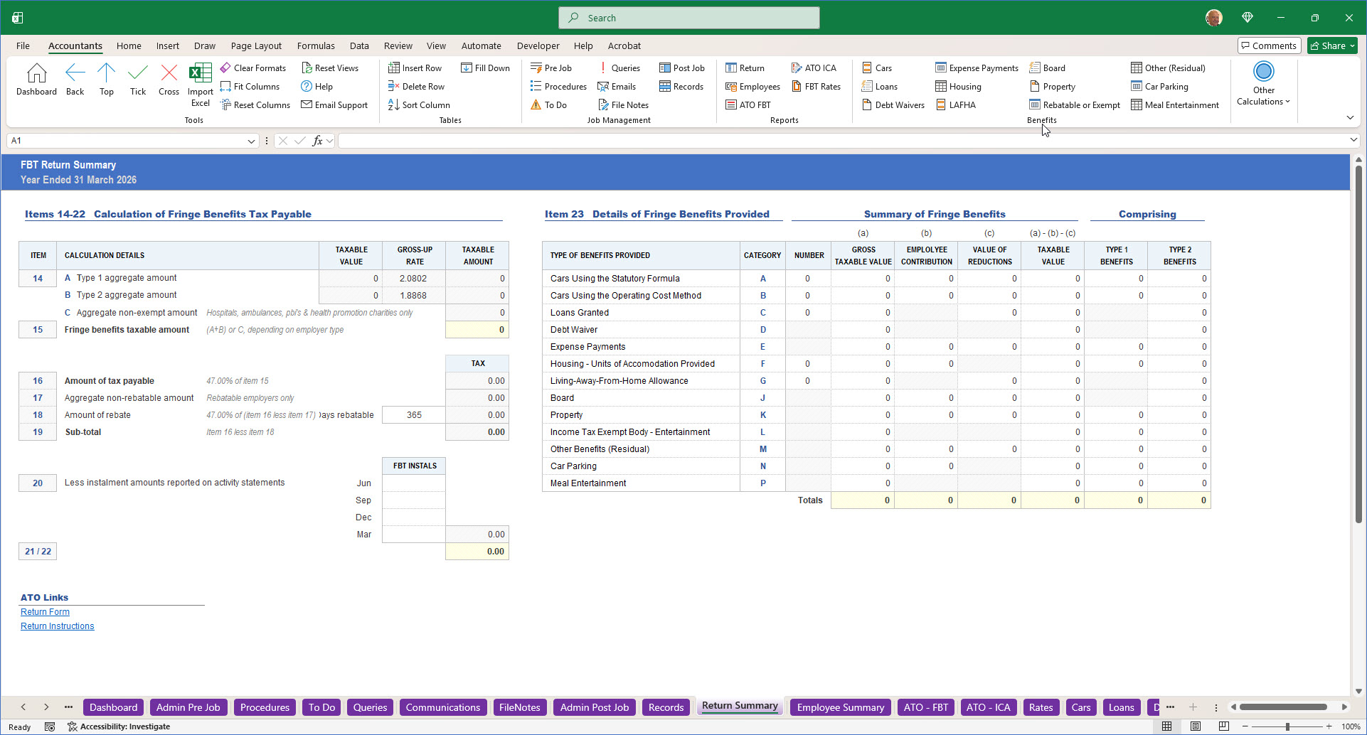
Task: Click the Dashboard home icon
Action: (x=36, y=73)
